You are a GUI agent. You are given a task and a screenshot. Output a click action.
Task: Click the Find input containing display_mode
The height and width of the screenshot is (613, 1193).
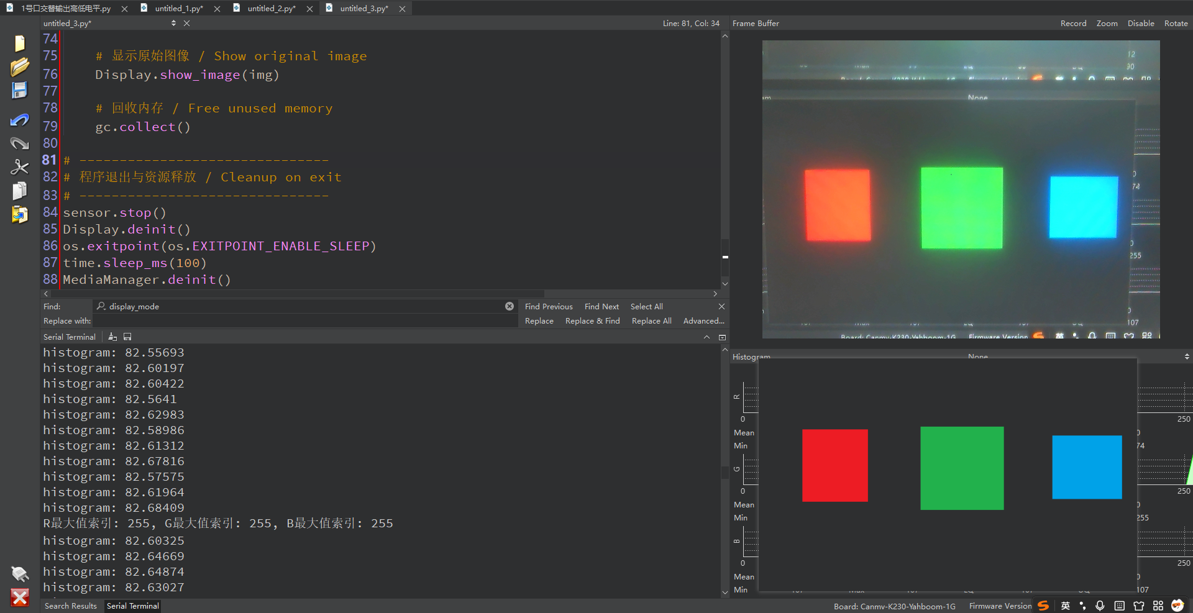click(304, 306)
